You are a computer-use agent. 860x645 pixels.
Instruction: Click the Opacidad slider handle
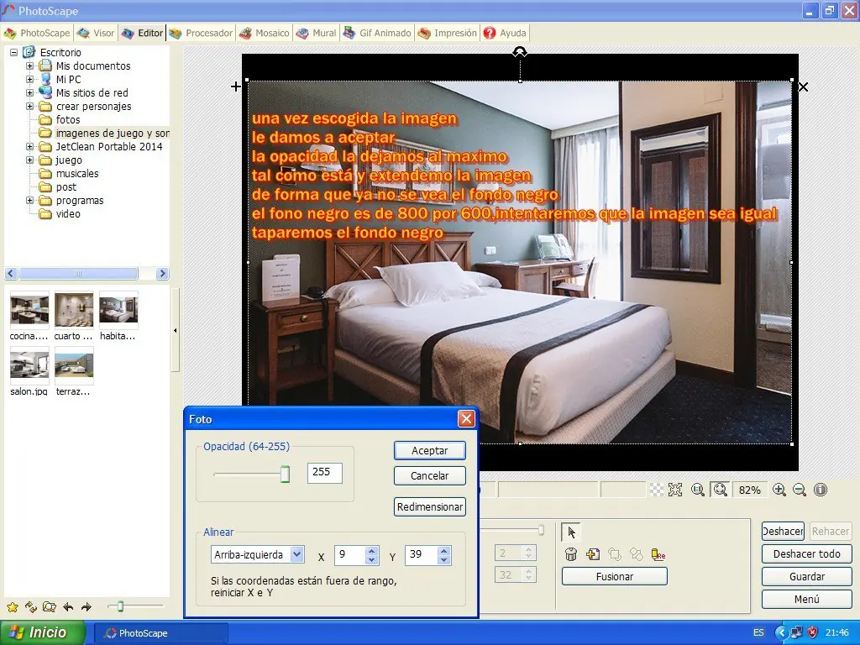click(285, 474)
